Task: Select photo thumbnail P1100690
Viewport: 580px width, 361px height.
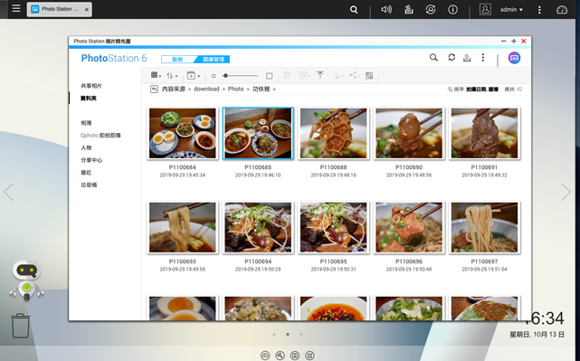Action: tap(409, 133)
